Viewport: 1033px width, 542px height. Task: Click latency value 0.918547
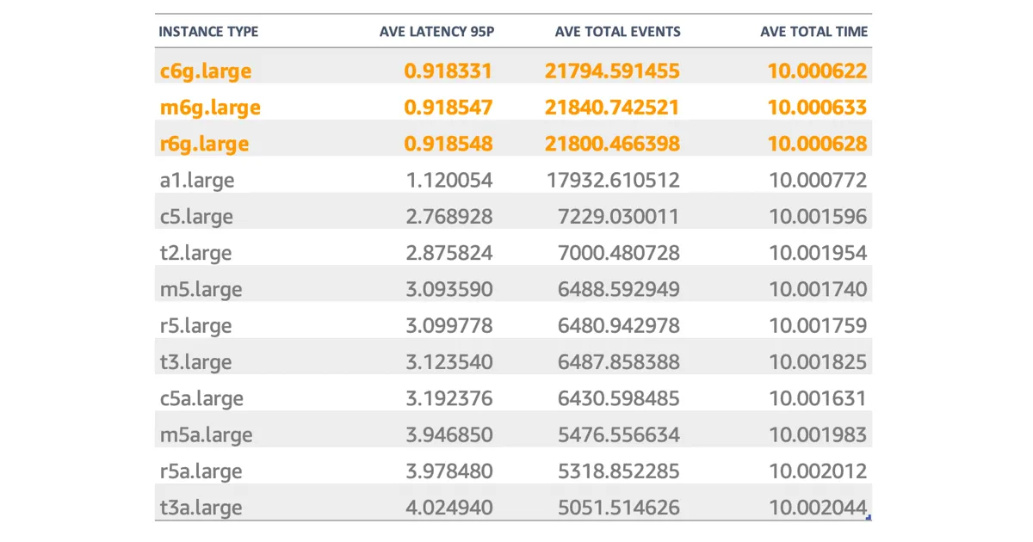448,107
